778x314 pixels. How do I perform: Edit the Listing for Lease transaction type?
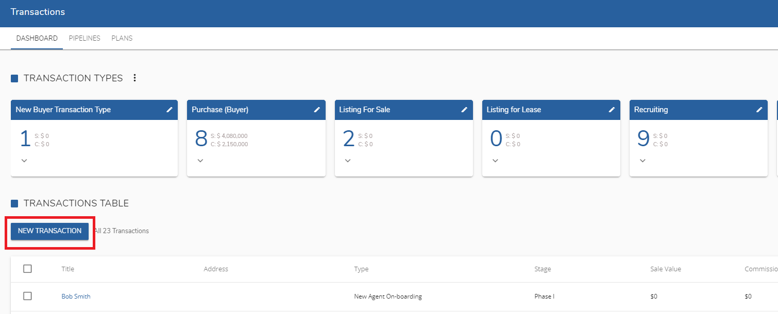click(612, 110)
